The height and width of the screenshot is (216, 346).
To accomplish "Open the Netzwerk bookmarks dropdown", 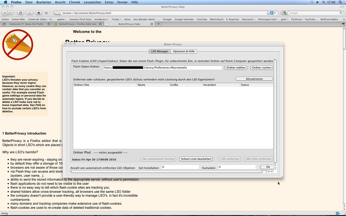I will click(x=249, y=19).
